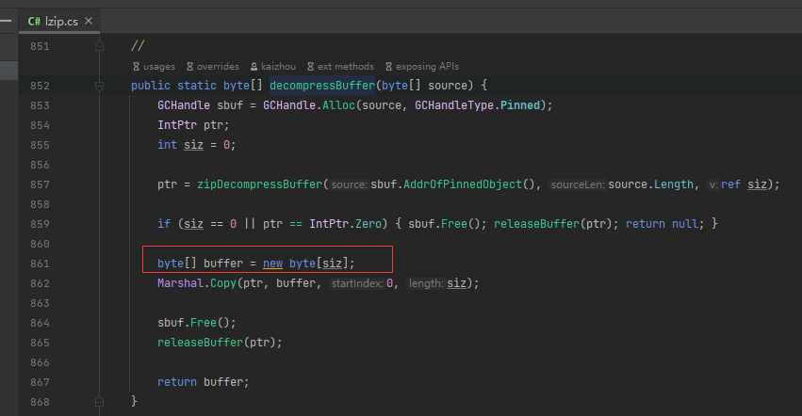Click the author icon next to kaizhou
The height and width of the screenshot is (416, 802).
pyautogui.click(x=254, y=67)
